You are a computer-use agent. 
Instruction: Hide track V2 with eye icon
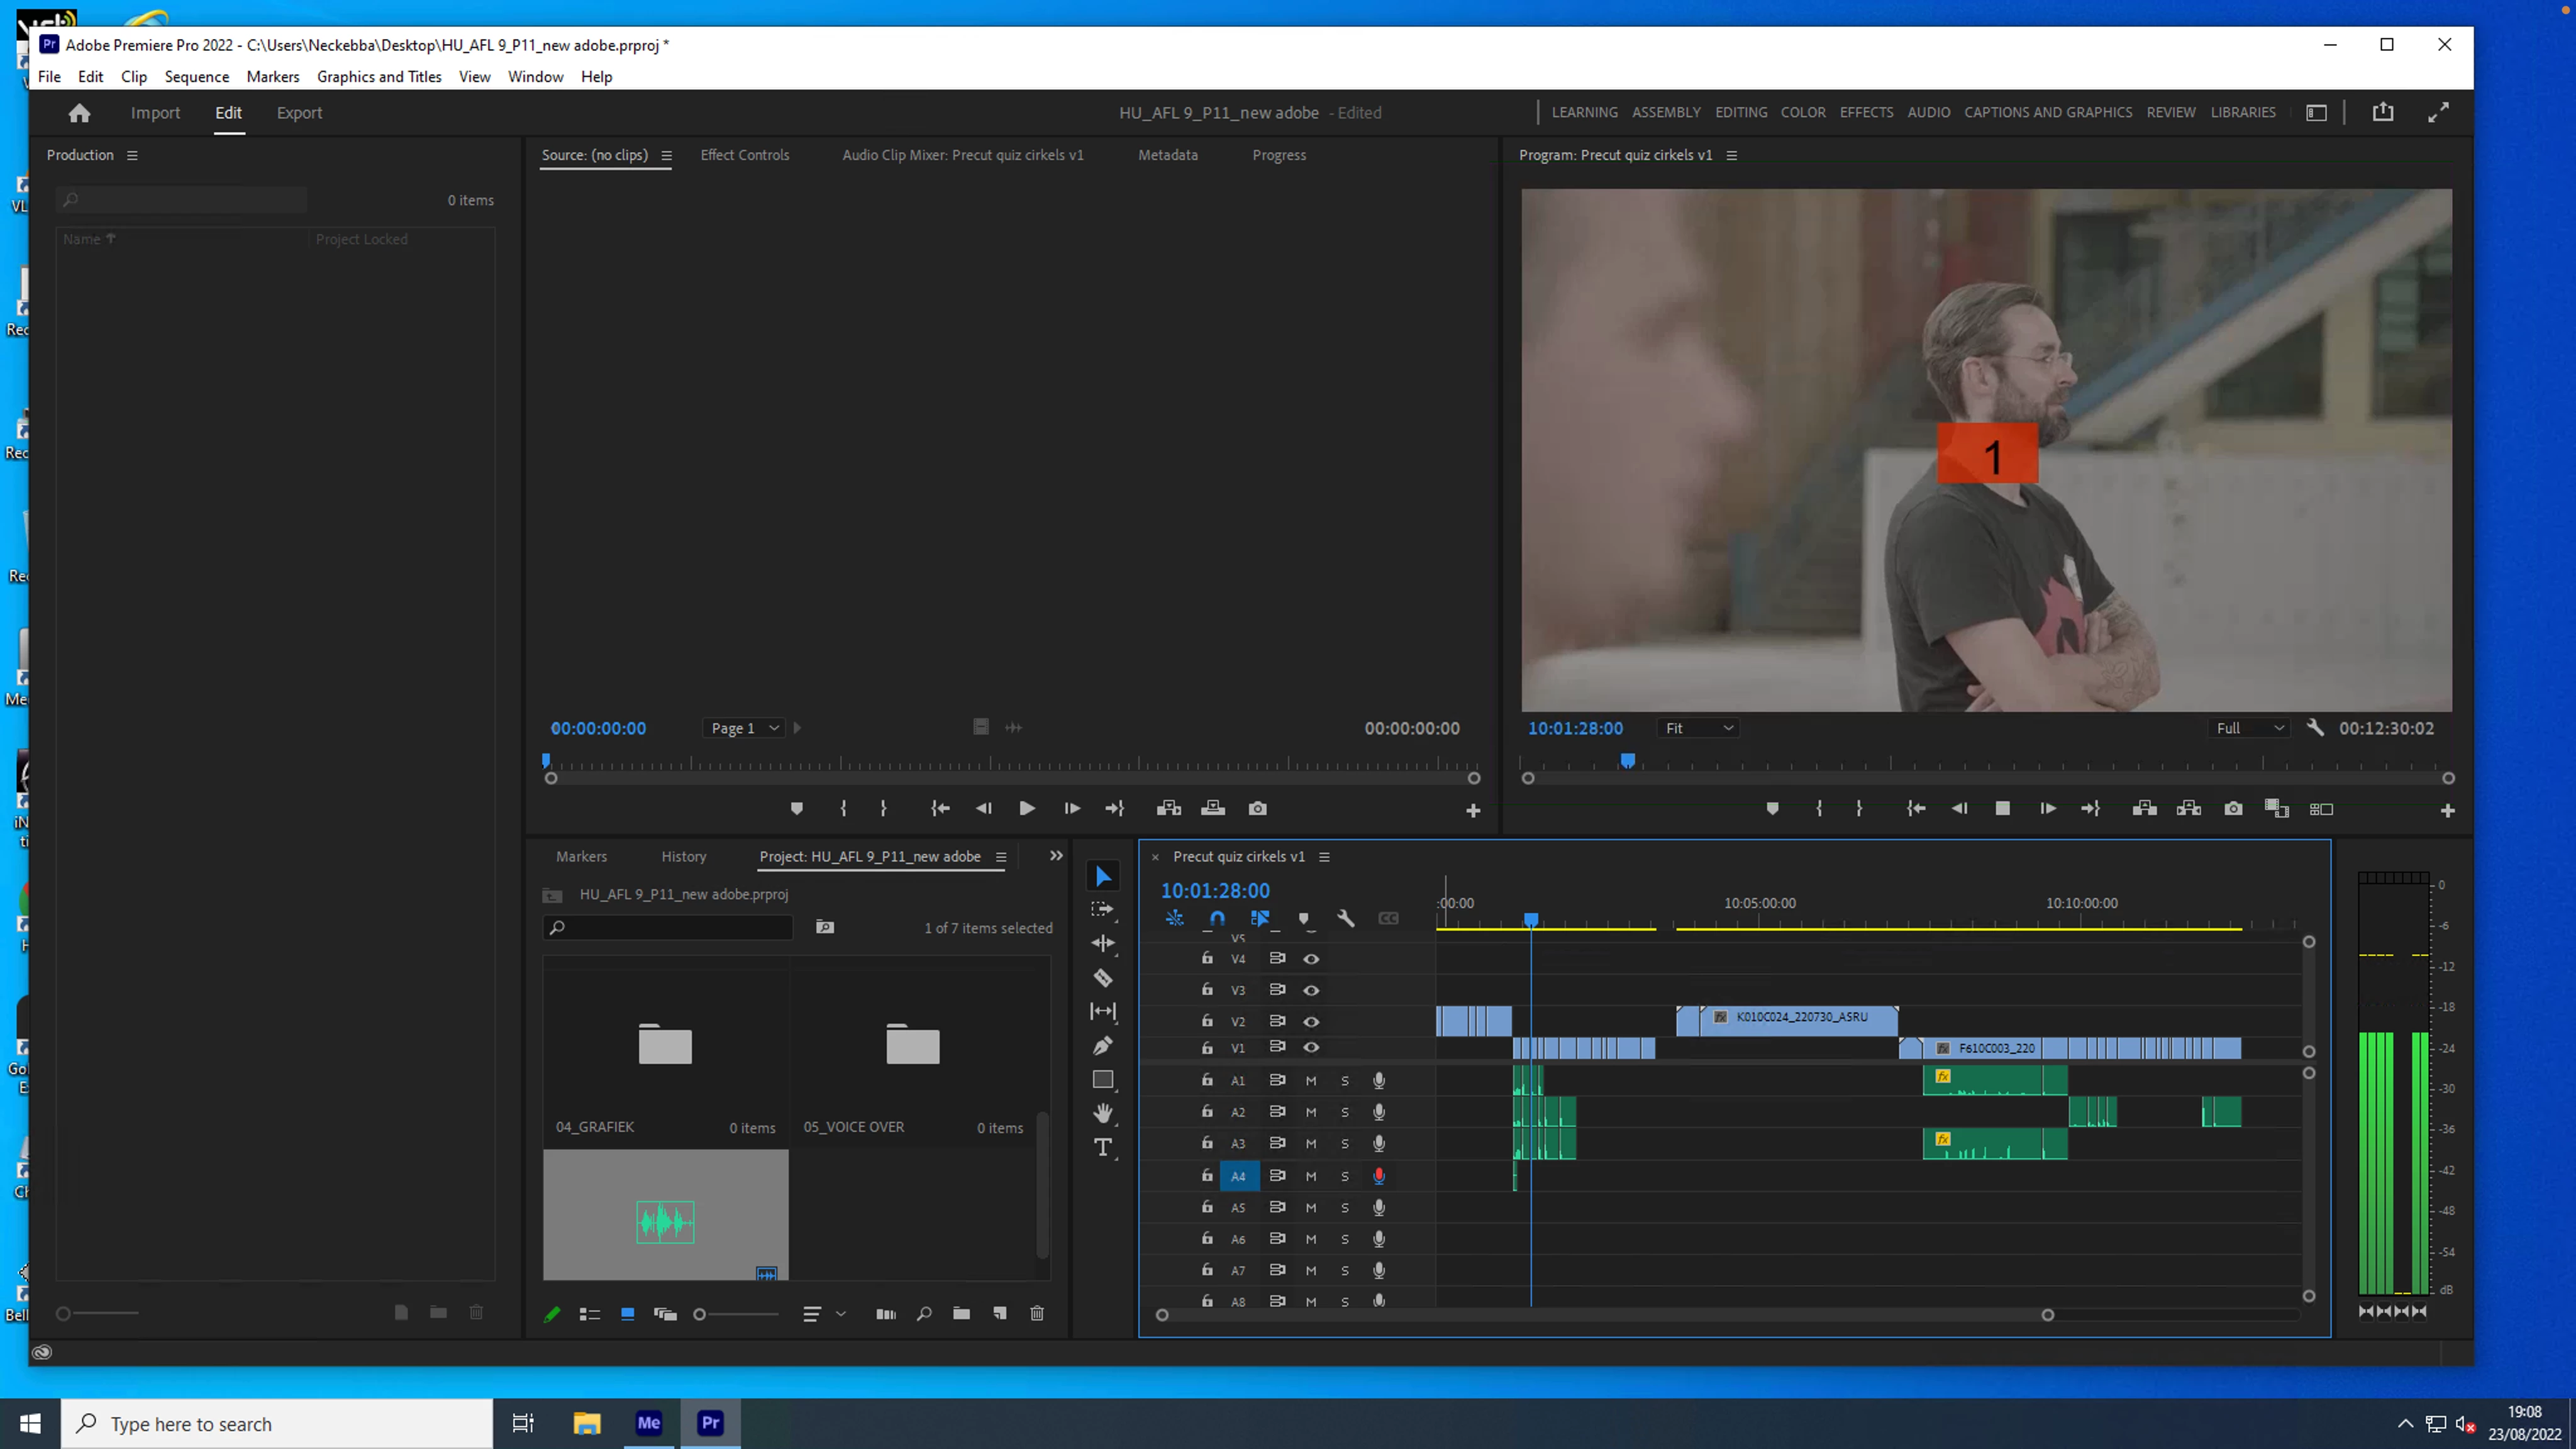[1311, 1021]
